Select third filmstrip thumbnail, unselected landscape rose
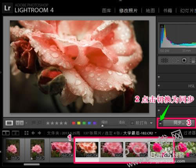Viewport: 196px width, 168px height. pos(62,150)
